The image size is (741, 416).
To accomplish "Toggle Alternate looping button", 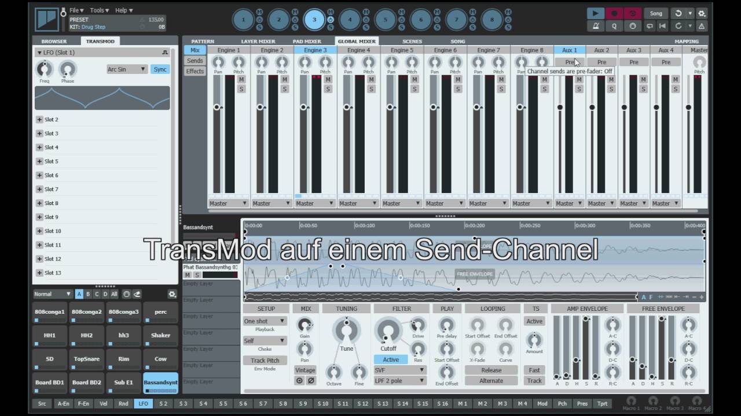I will click(x=491, y=381).
